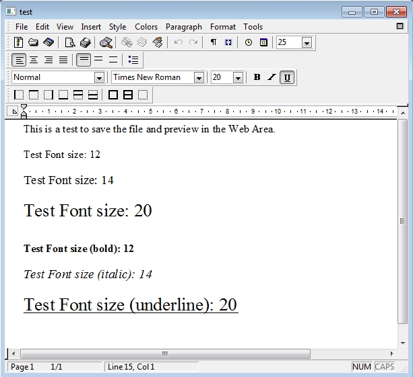Click the Save document icon
Image resolution: width=413 pixels, height=377 pixels.
48,42
